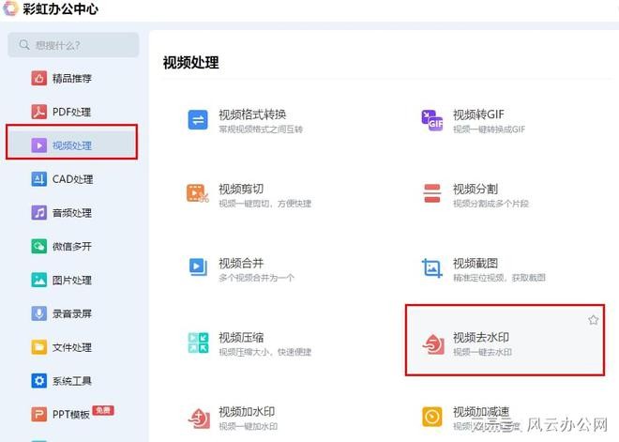Click the 视频分割 red bars icon

coord(431,193)
